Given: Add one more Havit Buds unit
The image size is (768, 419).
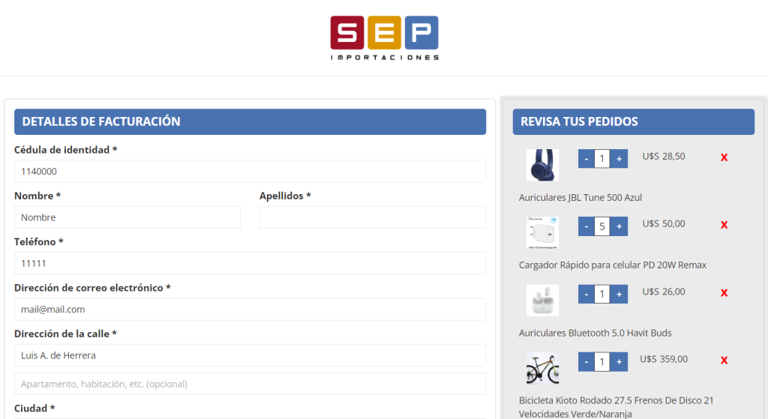Looking at the screenshot, I should click(619, 295).
